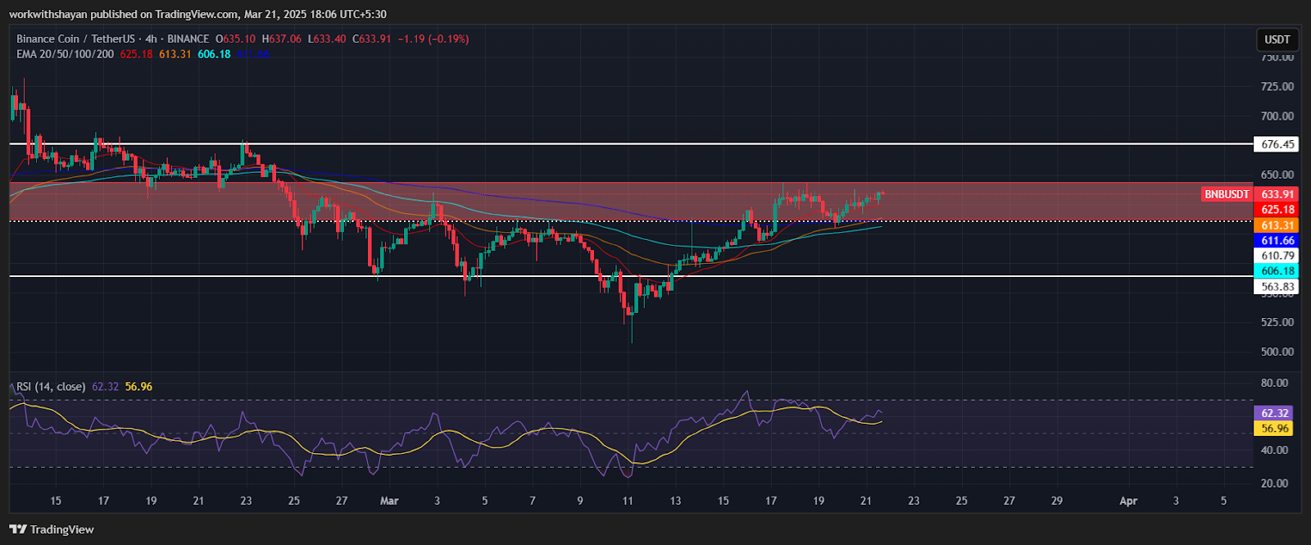Click the orange 613.31 EMA price label
Image resolution: width=1311 pixels, height=545 pixels.
[1277, 225]
